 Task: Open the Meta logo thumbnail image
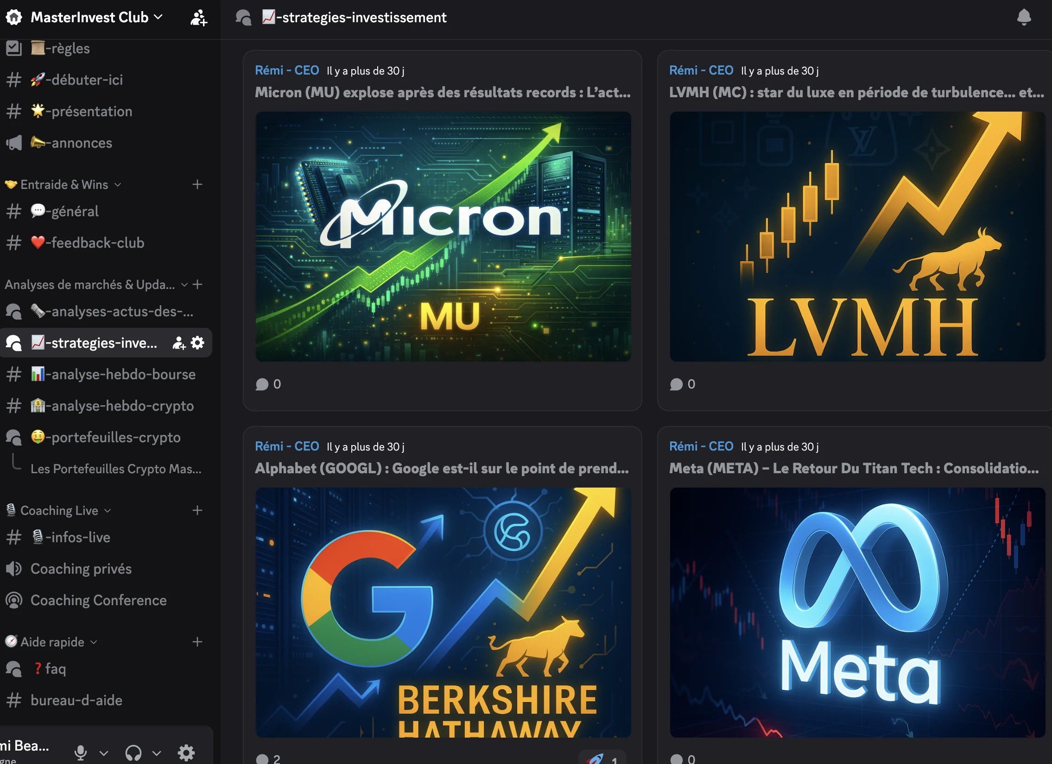pyautogui.click(x=857, y=612)
